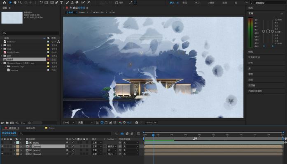Screen dimensions: 287x164
Task: Show layer 3 Matte visibility
Action: pos(2,150)
